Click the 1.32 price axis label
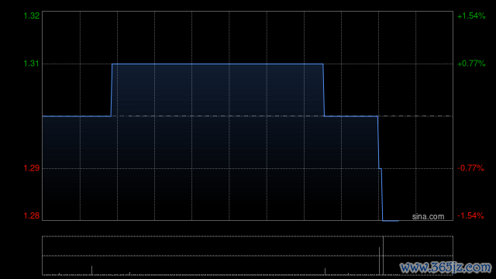Image resolution: width=496 pixels, height=279 pixels. point(32,15)
